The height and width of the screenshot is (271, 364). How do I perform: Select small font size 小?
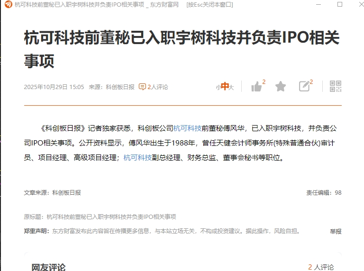click(x=218, y=88)
